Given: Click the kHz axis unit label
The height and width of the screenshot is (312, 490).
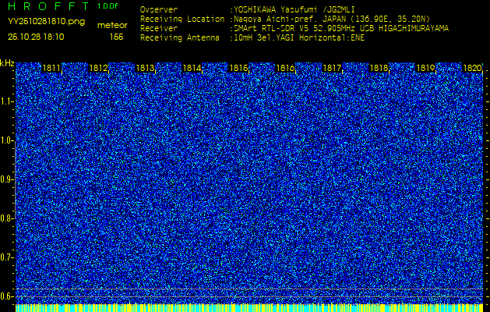Looking at the screenshot, I should pos(7,64).
